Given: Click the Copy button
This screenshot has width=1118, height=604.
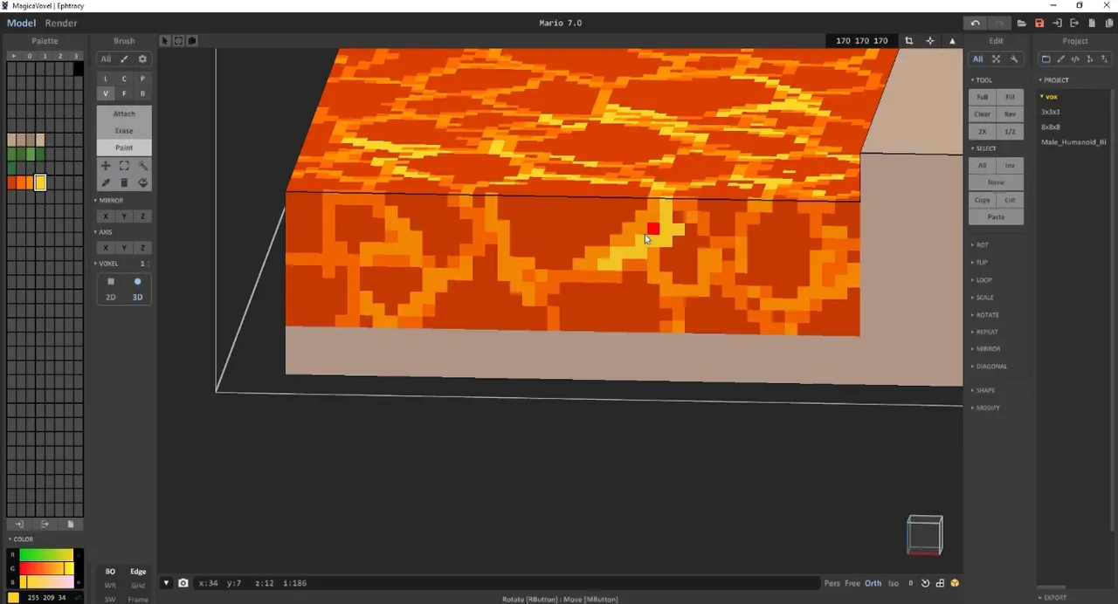Looking at the screenshot, I should click(x=983, y=200).
